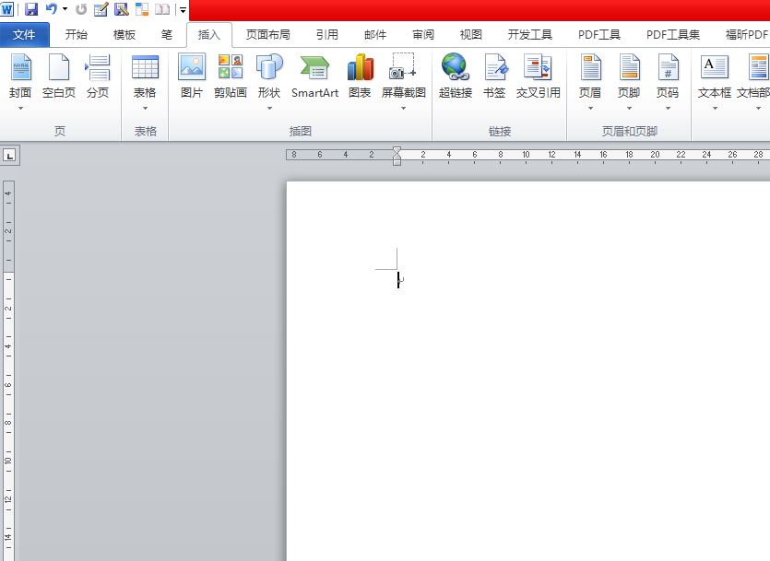
Task: Insert a chart using the 图表 icon
Action: 360,78
